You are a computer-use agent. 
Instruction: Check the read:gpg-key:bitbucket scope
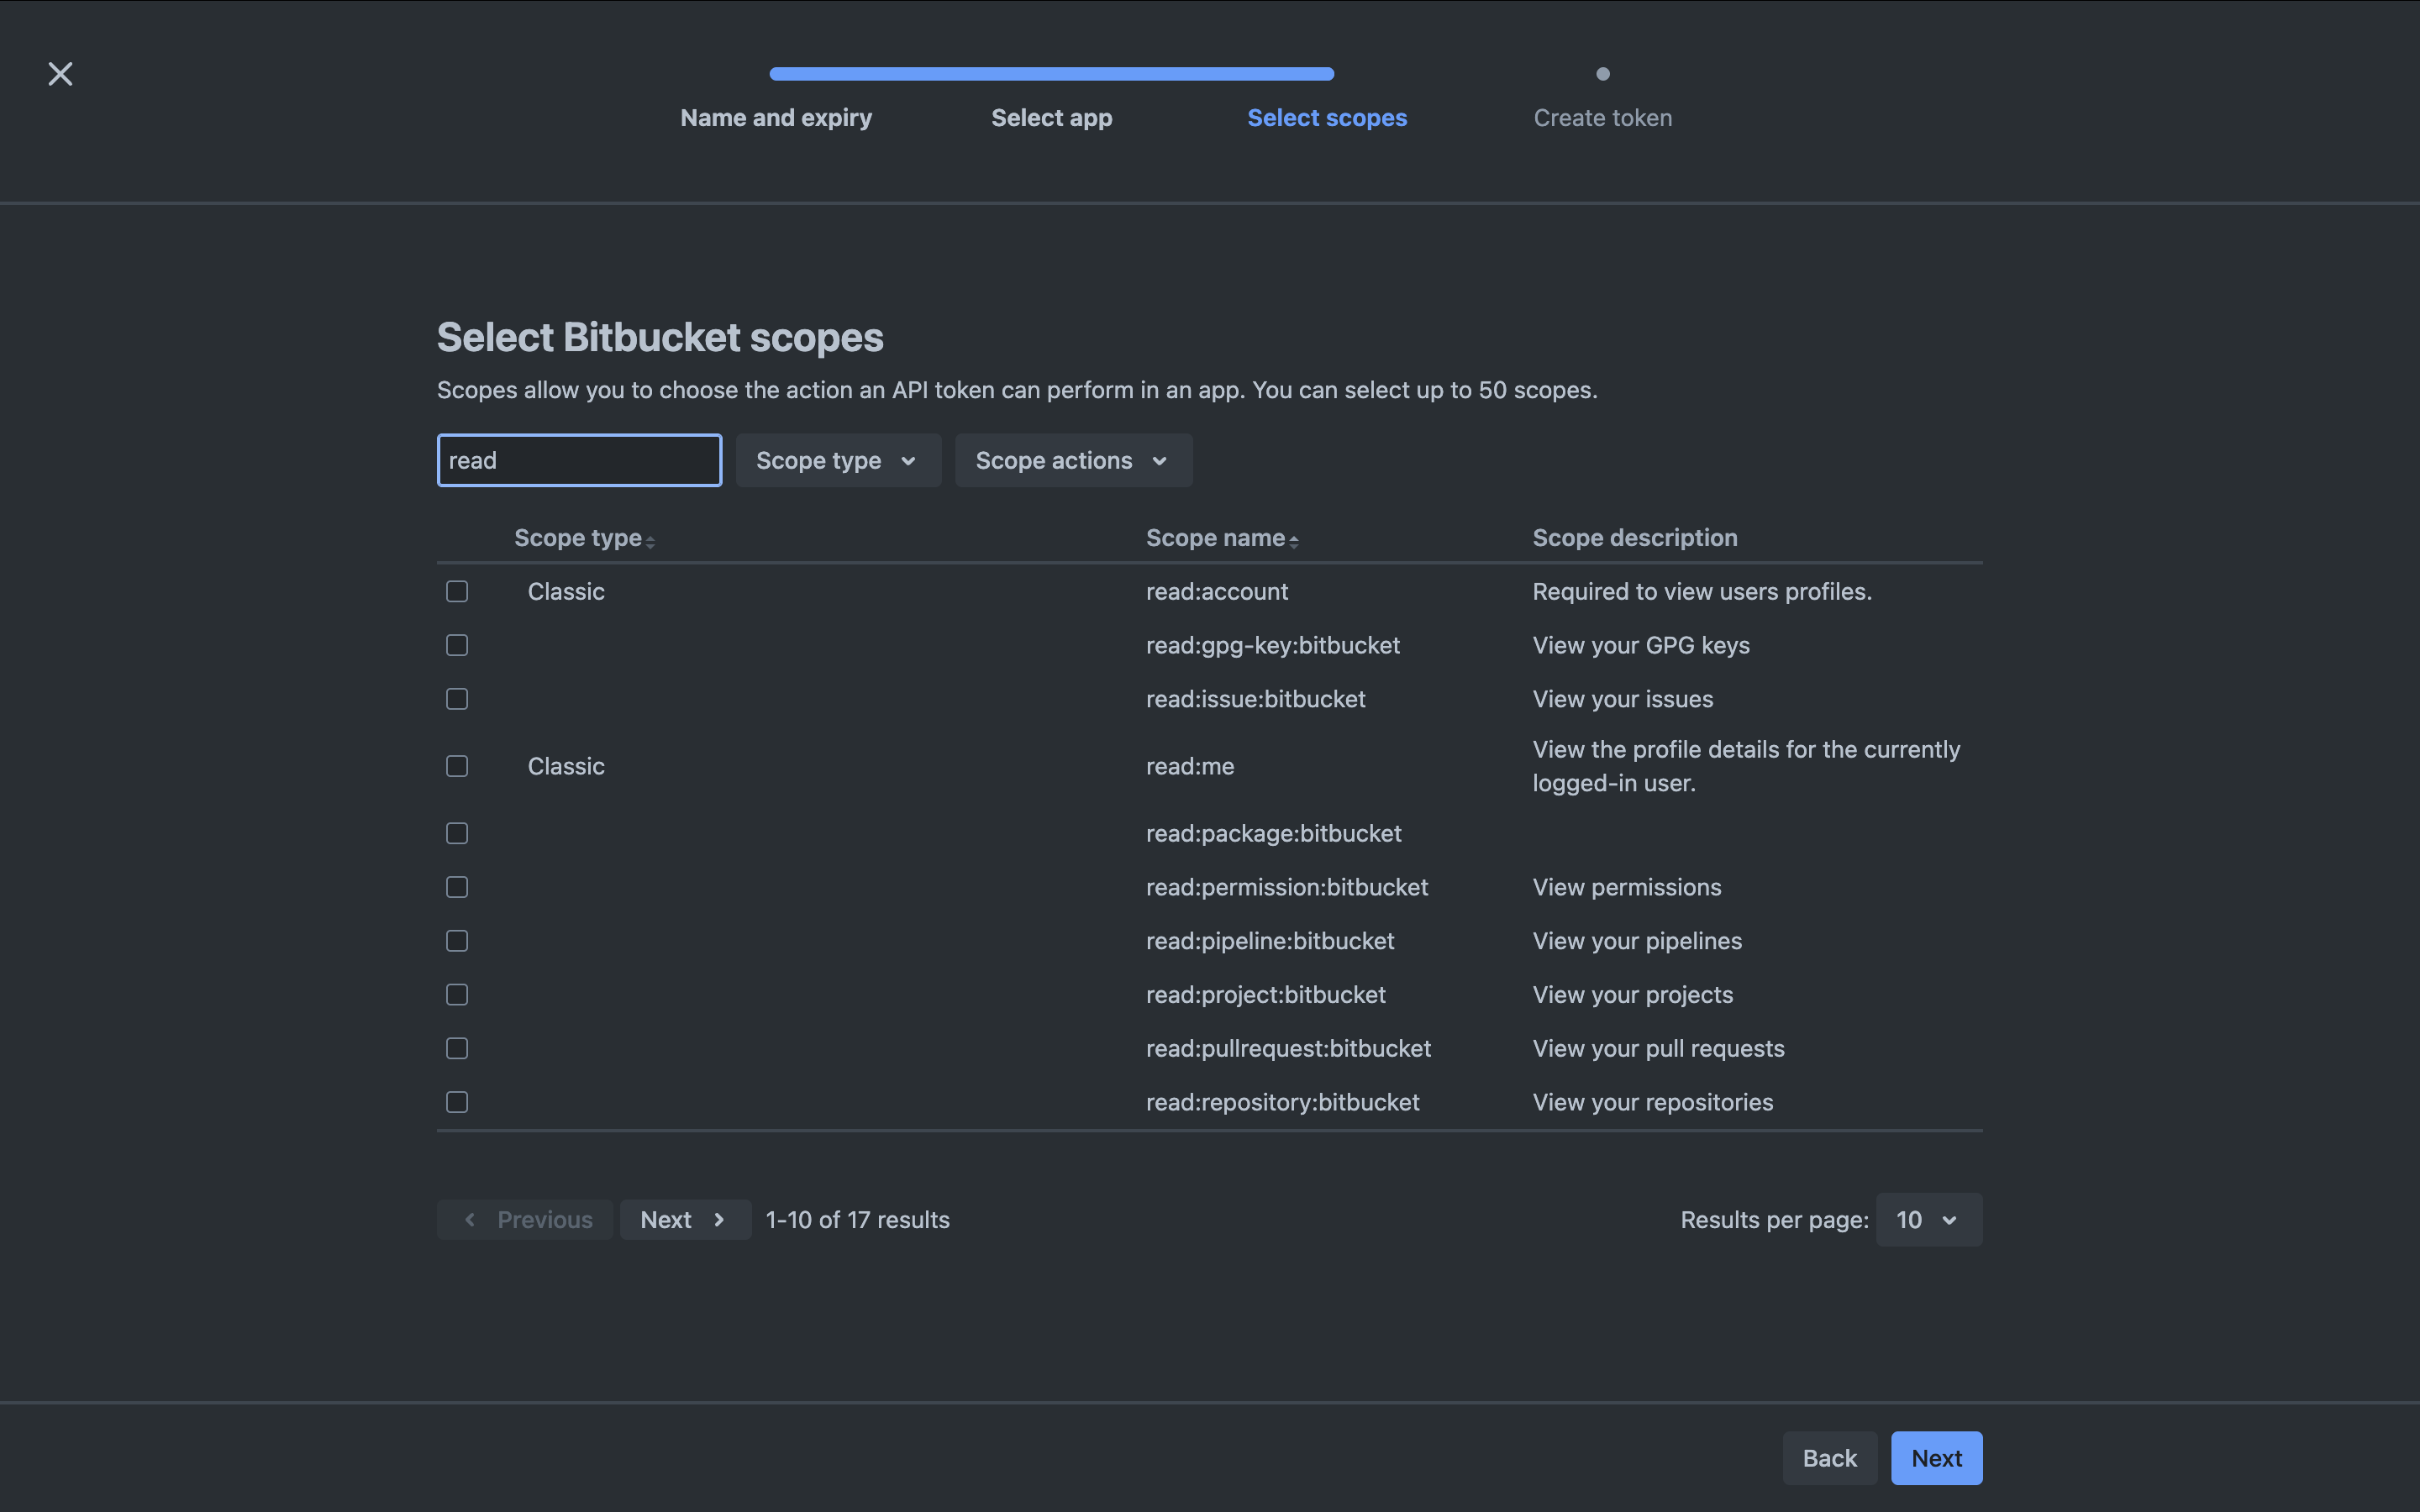(x=456, y=645)
